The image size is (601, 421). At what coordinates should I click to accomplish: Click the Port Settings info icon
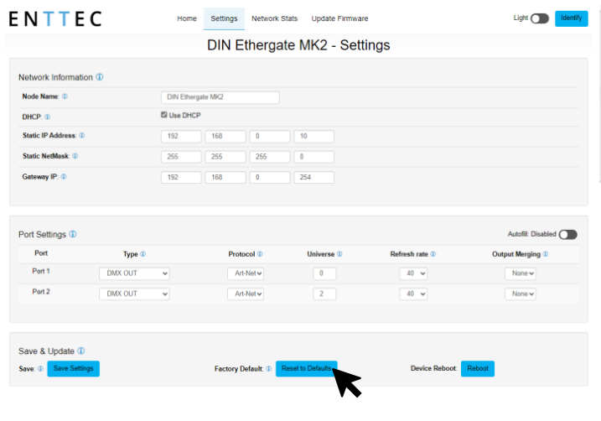pos(73,234)
